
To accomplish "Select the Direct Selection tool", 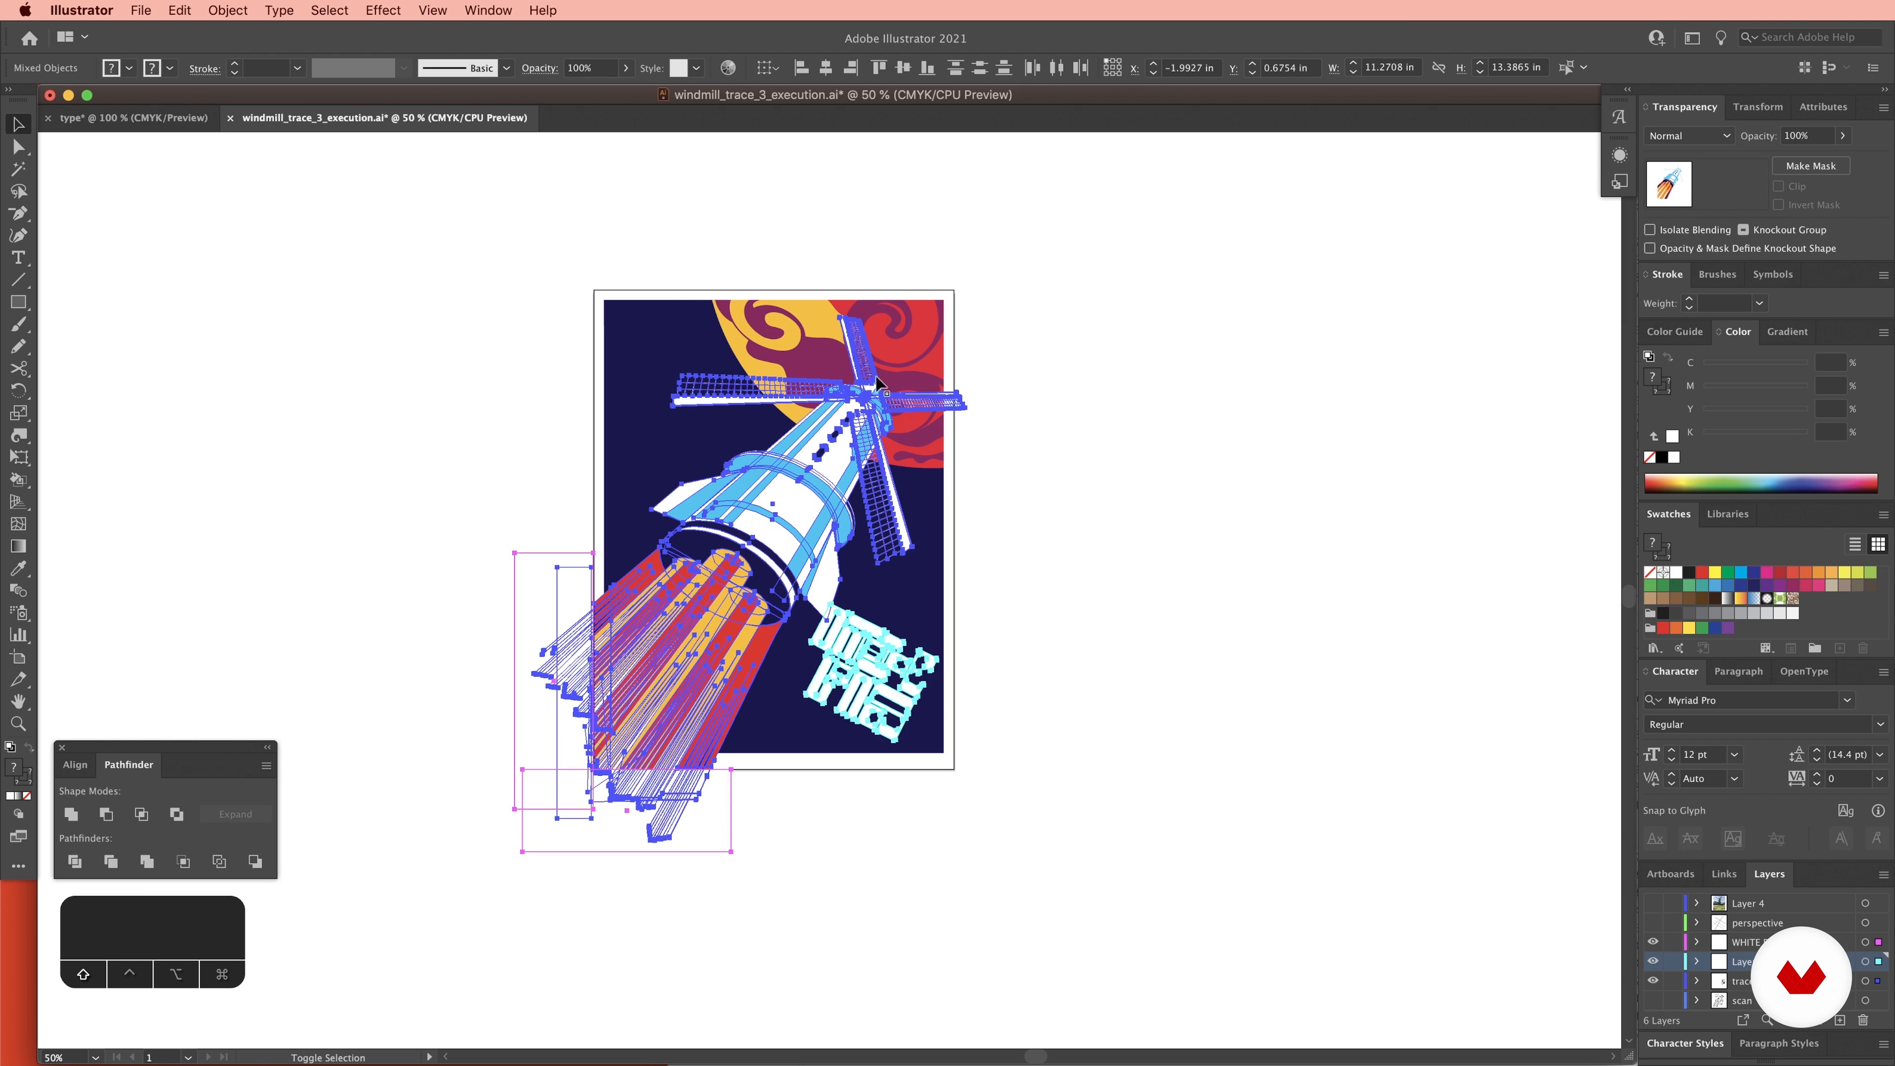I will coord(18,147).
